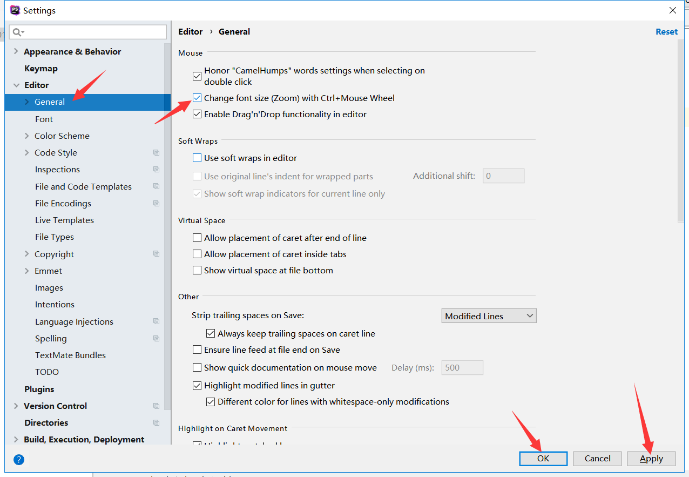Expand the Copyright node
Viewport: 689px width, 477px height.
pyautogui.click(x=26, y=254)
